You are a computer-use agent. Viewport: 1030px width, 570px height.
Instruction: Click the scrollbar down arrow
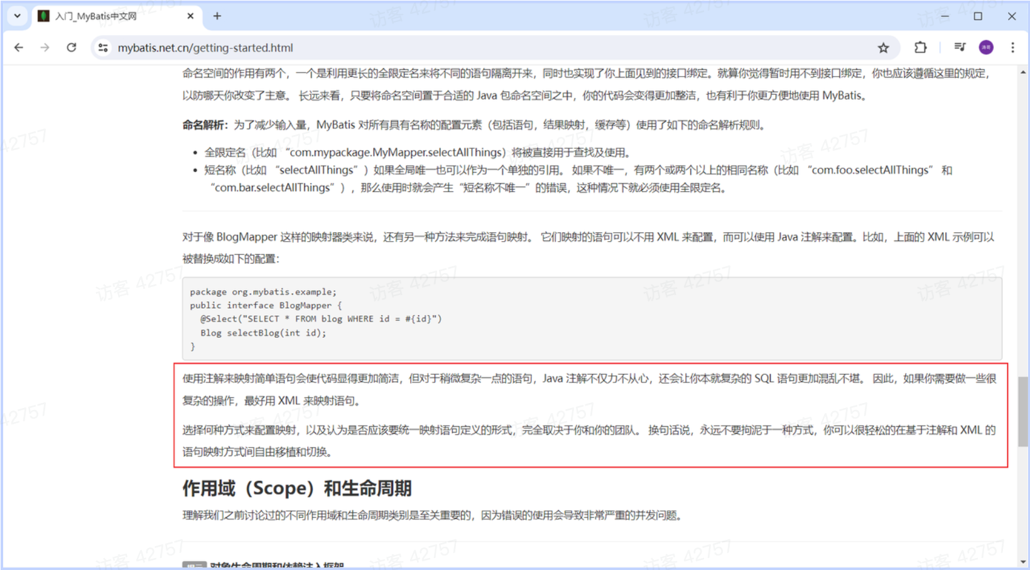click(1023, 562)
